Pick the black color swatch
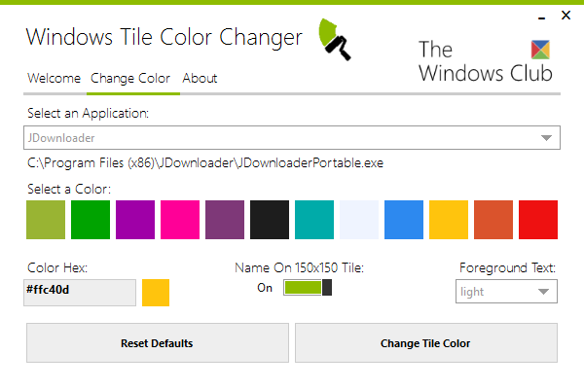 click(270, 220)
